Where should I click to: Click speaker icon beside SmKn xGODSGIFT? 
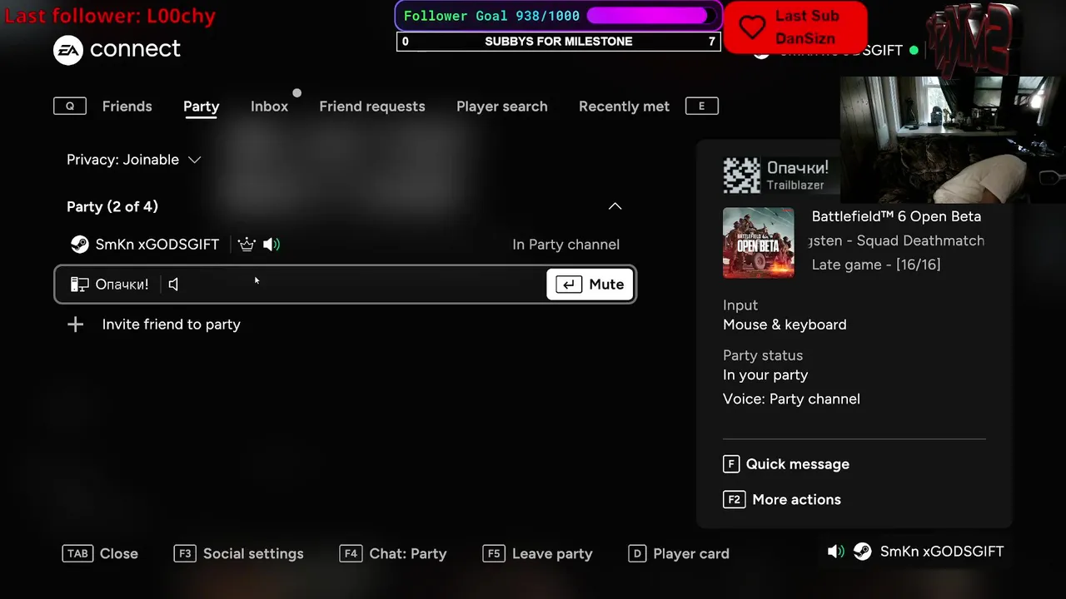click(271, 245)
